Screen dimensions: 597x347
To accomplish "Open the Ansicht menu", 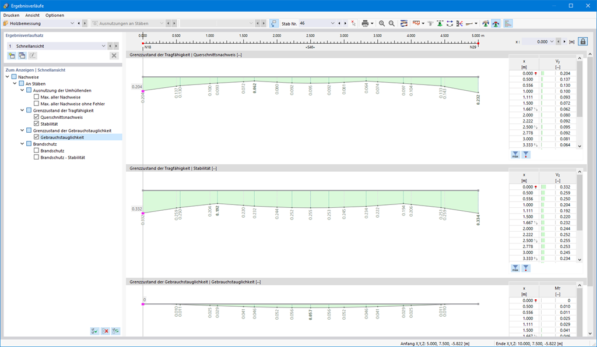I will 33,15.
